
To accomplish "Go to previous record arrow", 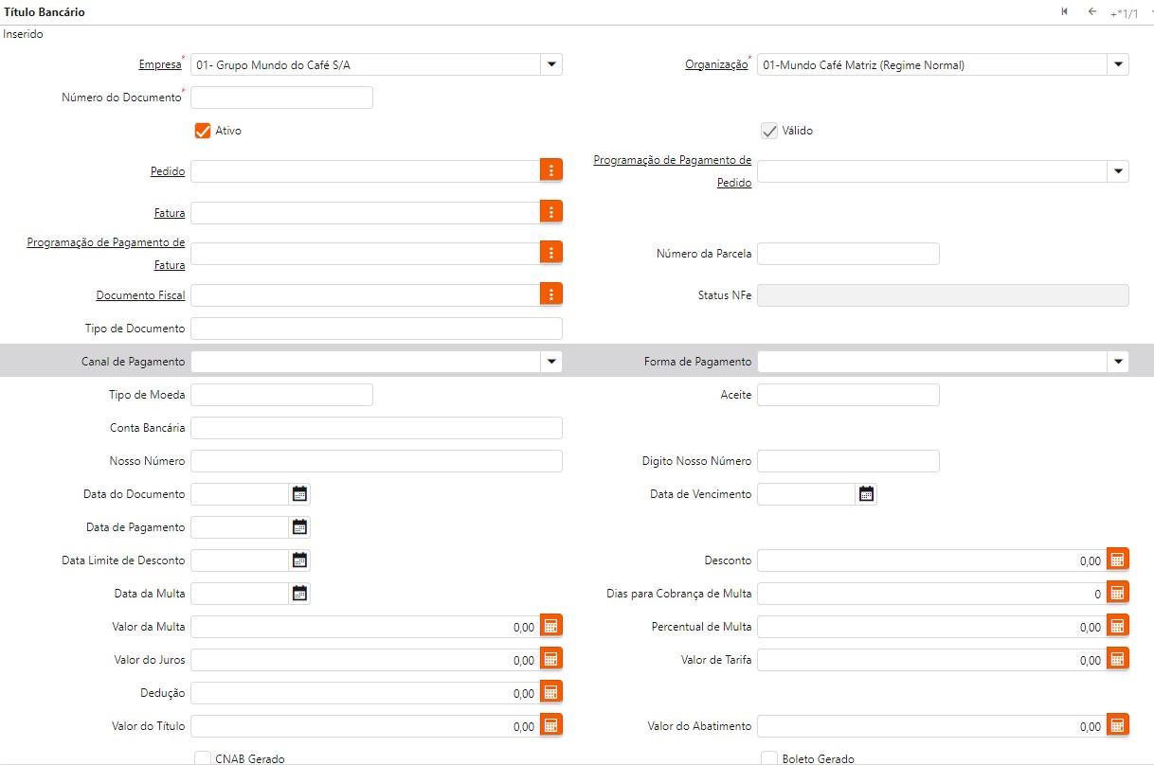I will [1092, 11].
